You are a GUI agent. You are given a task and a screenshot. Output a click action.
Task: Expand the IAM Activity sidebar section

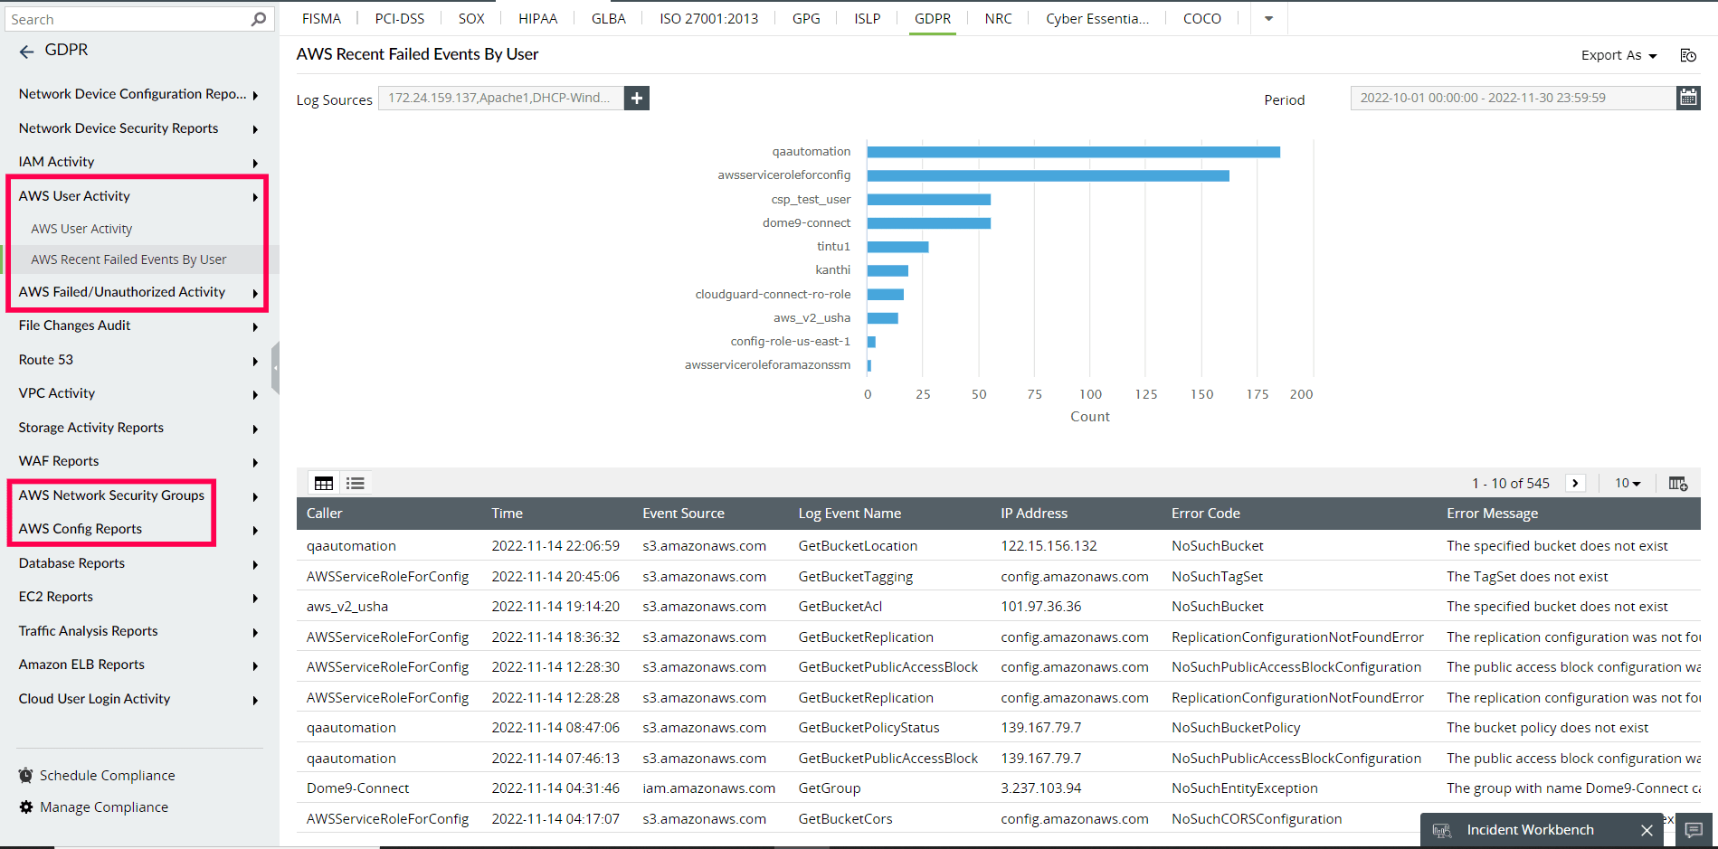pyautogui.click(x=56, y=161)
